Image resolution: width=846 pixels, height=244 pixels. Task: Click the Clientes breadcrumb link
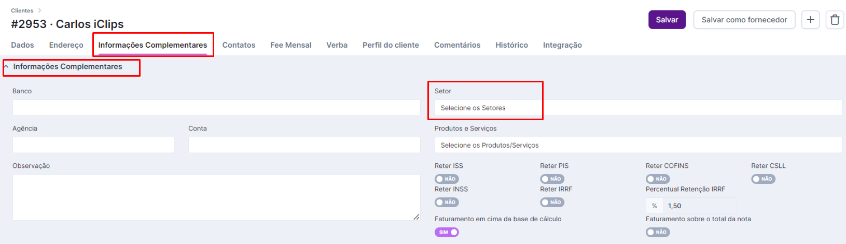(22, 10)
